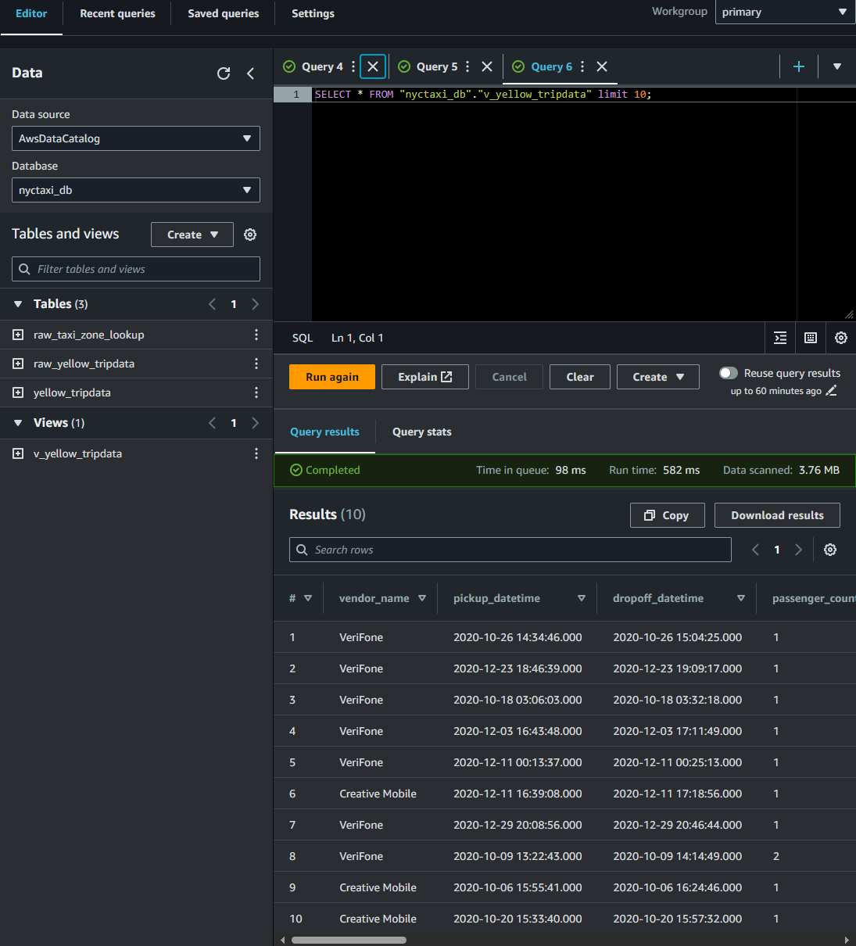
Task: Collapse the Views section
Action: pyautogui.click(x=18, y=423)
